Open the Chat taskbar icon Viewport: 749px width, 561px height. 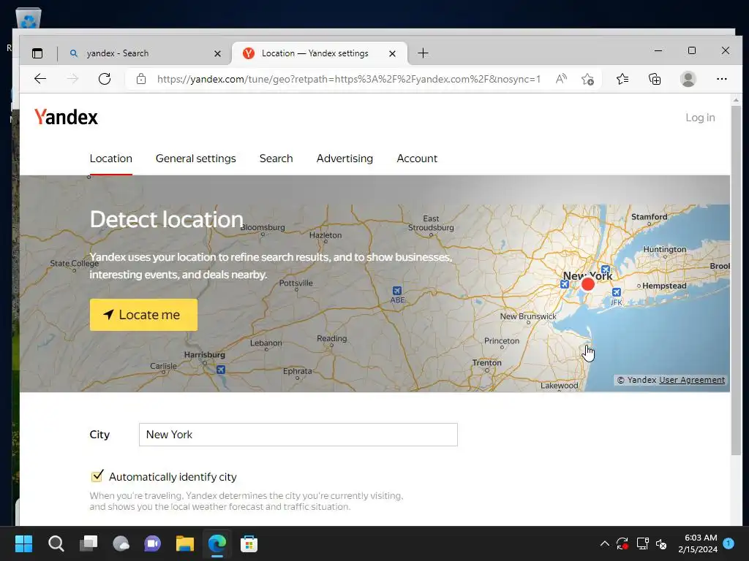pyautogui.click(x=153, y=543)
